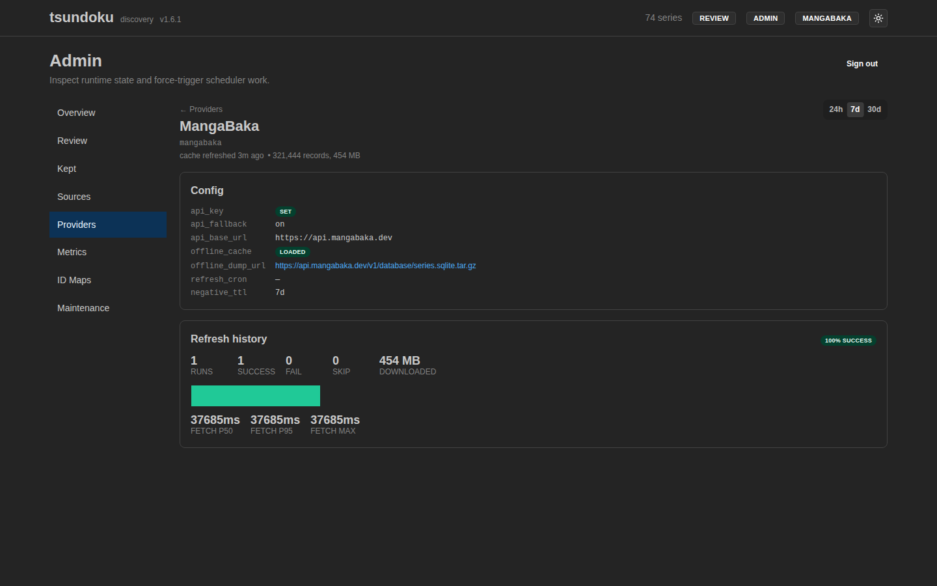Click the offline_dump_url config key
This screenshot has height=586, width=937.
click(x=228, y=266)
